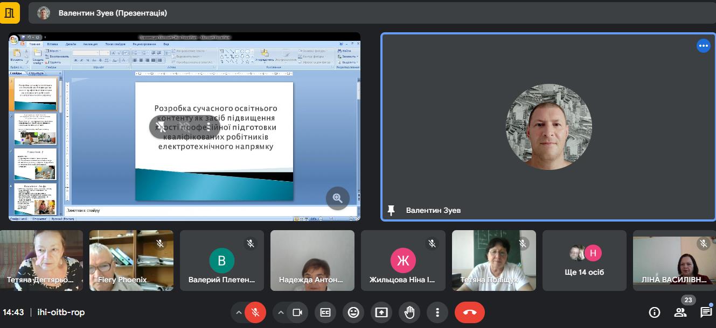Open meeting details info icon

tap(655, 312)
